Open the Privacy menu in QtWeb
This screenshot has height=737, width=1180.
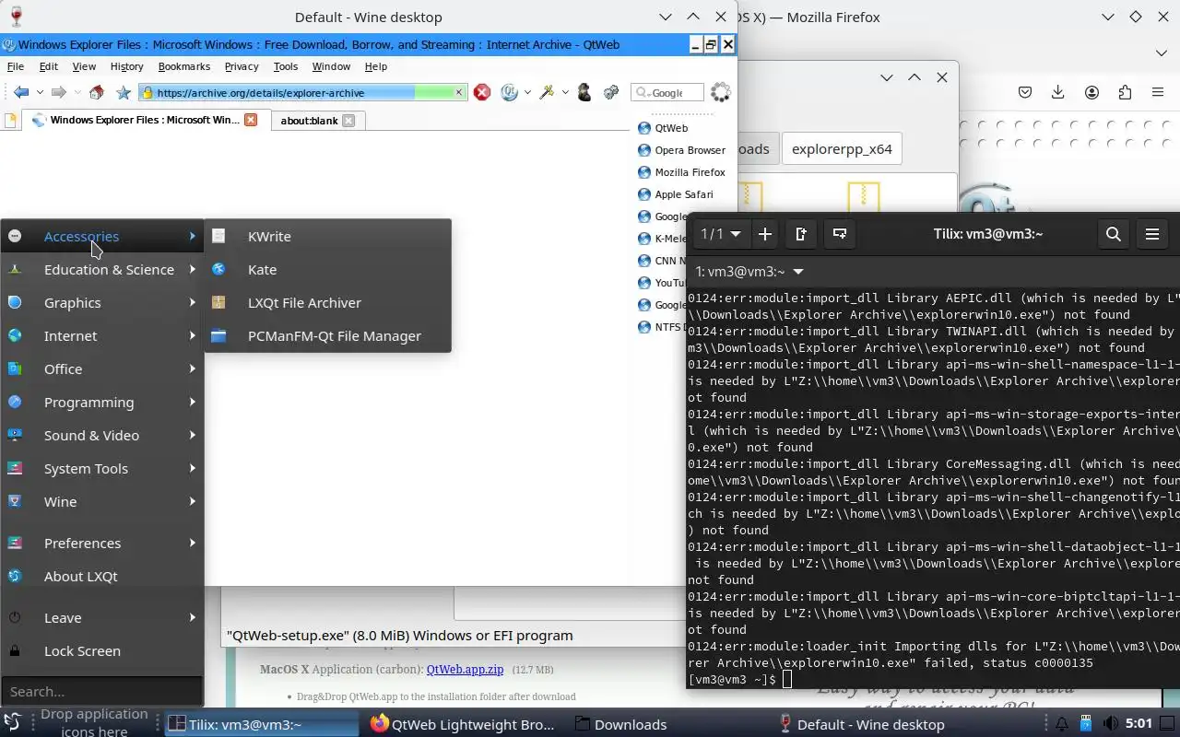(242, 66)
